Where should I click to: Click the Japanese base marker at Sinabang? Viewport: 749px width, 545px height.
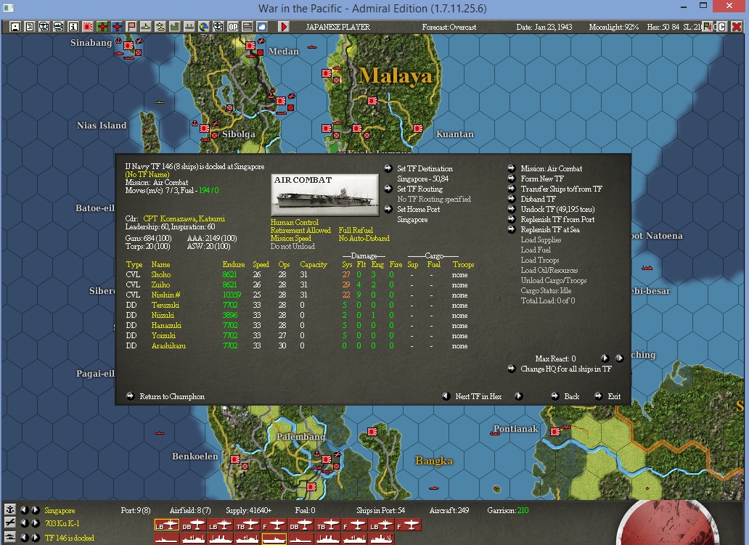(x=128, y=46)
